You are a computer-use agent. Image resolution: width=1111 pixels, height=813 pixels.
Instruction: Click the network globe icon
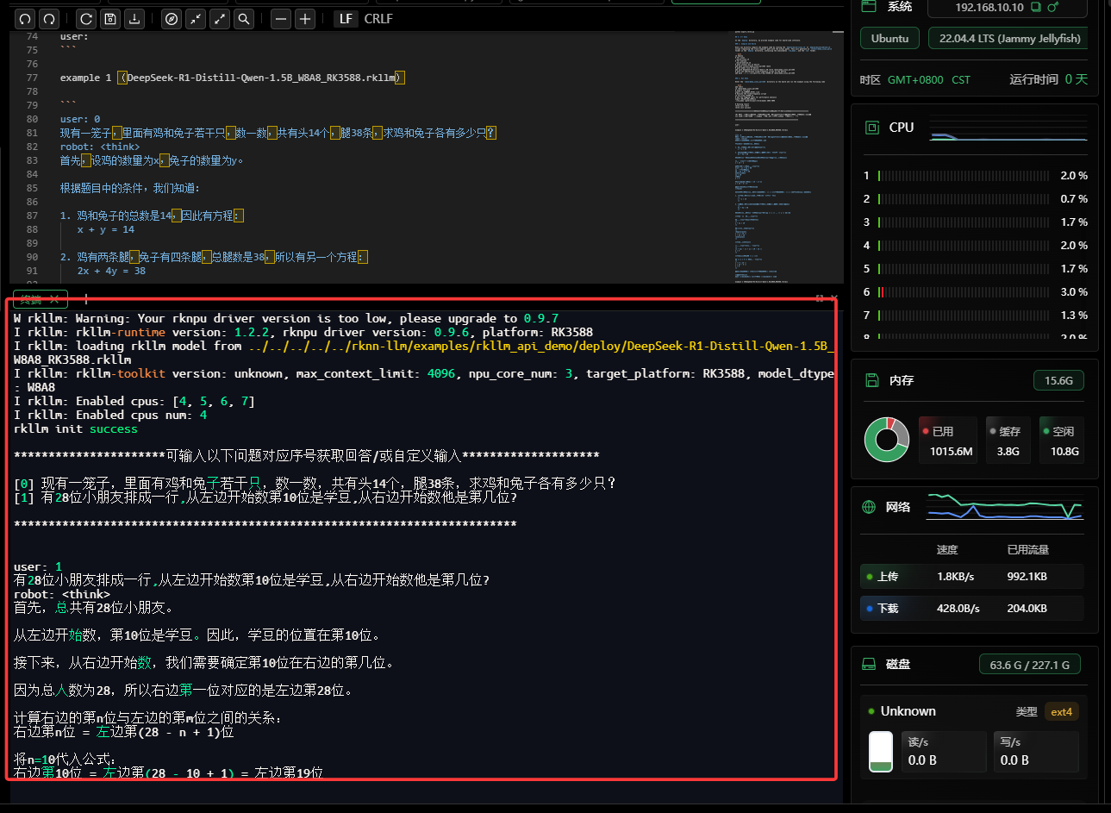click(x=869, y=507)
